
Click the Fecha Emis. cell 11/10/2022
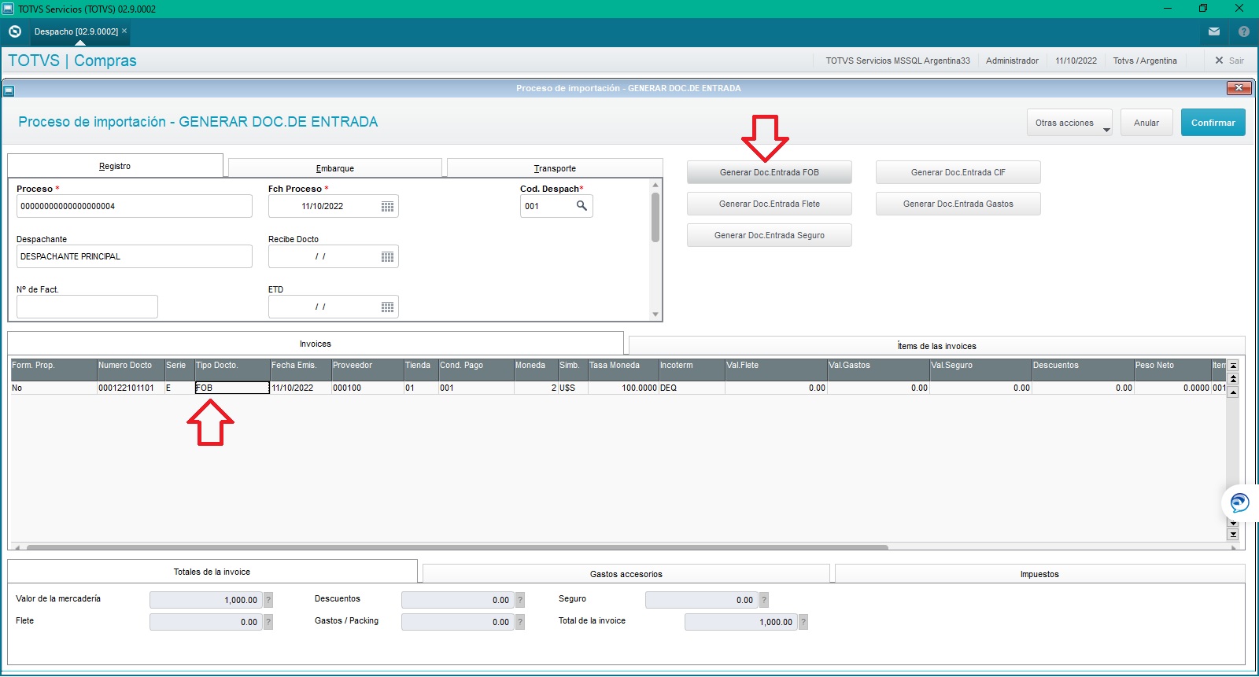pyautogui.click(x=301, y=388)
